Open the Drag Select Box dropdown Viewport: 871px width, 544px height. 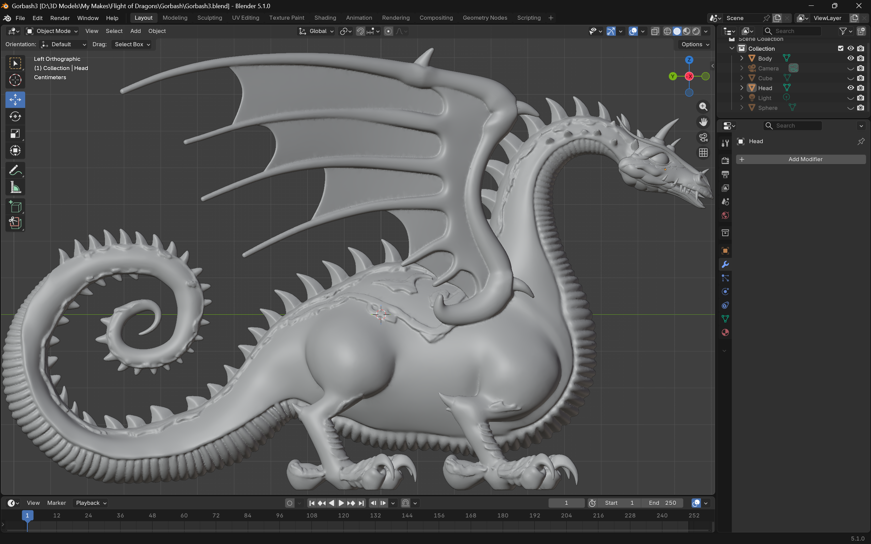point(132,44)
